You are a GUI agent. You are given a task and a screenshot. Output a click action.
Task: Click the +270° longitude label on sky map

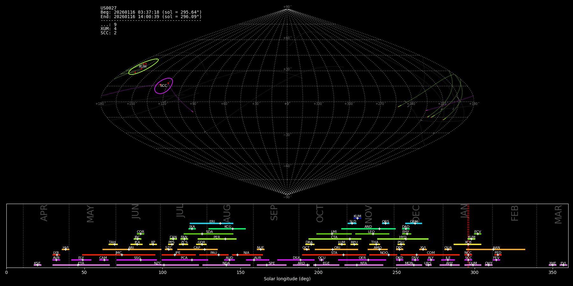coord(380,104)
